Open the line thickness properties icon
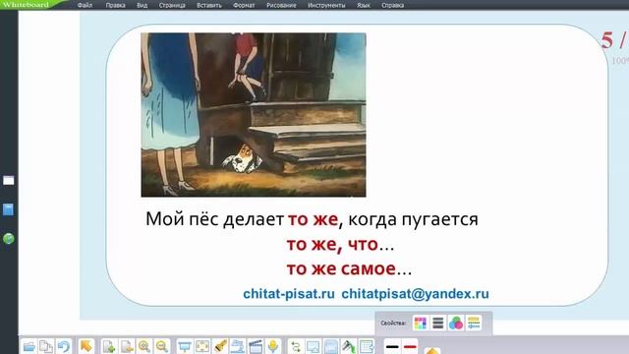 click(438, 324)
